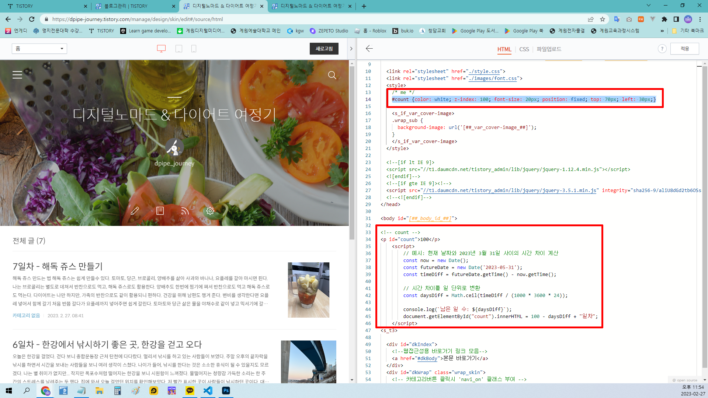Screen dimensions: 708x398
Task: Open post 7일차 - 해독 쥬스 만들기
Action: (x=58, y=266)
